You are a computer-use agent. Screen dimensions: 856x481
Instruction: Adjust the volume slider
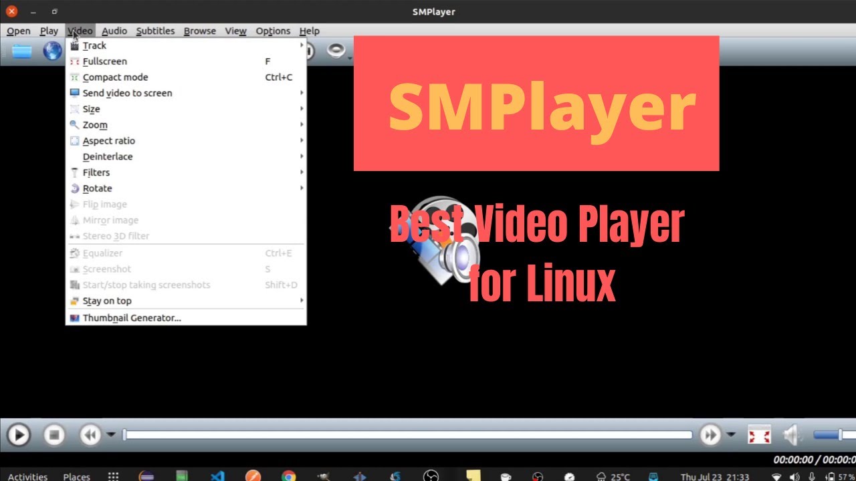point(834,435)
